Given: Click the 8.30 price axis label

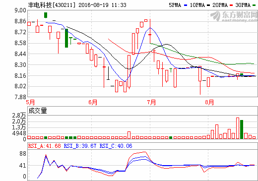Looking at the screenshot, I should pos(20,65).
